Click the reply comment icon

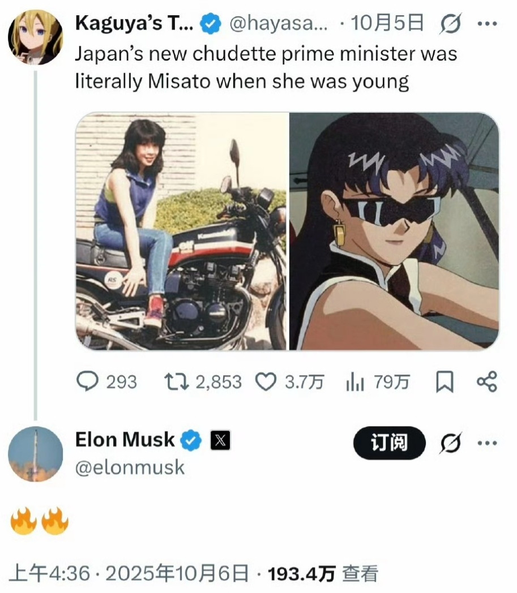(x=87, y=383)
